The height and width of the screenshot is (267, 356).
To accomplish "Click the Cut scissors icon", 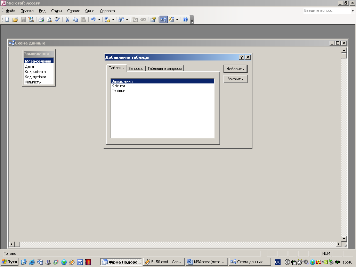I will pos(67,19).
